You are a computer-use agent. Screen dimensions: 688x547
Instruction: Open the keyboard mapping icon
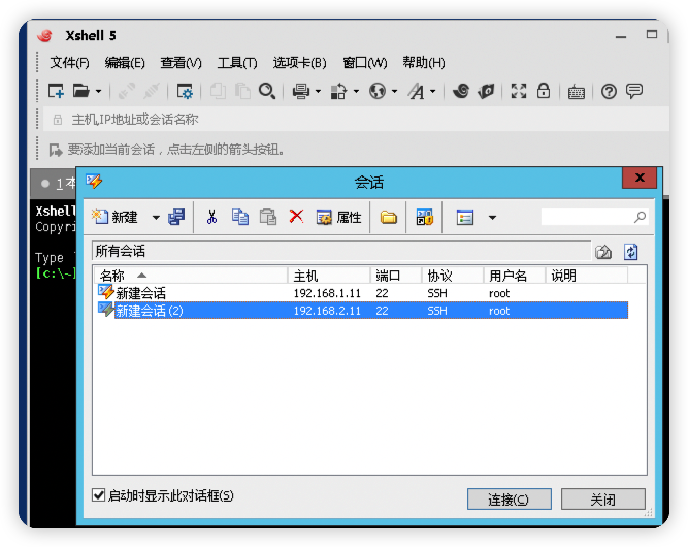576,92
